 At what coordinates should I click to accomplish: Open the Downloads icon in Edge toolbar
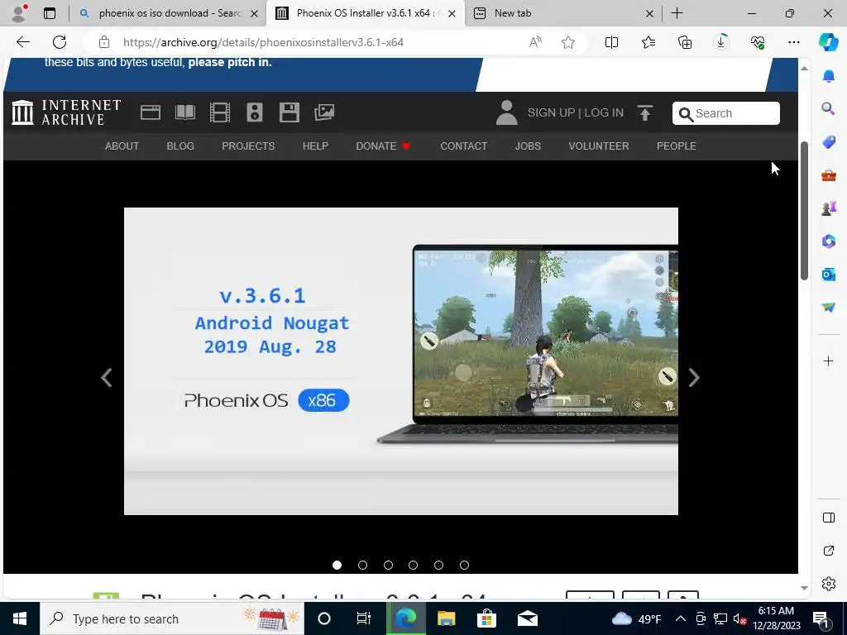(x=721, y=42)
